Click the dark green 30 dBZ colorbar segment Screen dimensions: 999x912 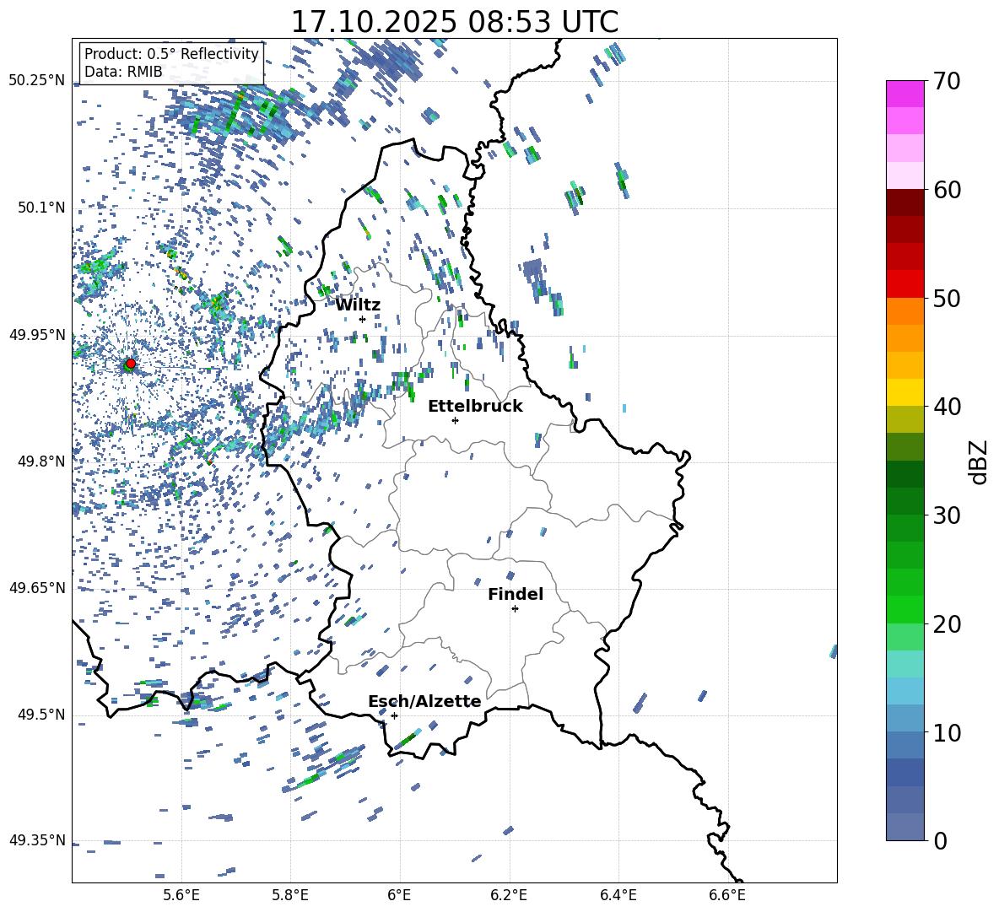click(904, 501)
